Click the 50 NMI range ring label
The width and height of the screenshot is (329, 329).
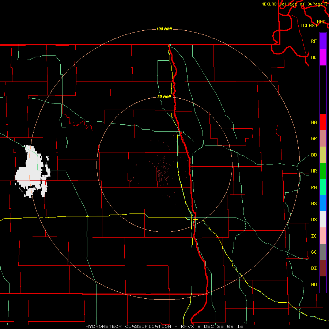(164, 97)
